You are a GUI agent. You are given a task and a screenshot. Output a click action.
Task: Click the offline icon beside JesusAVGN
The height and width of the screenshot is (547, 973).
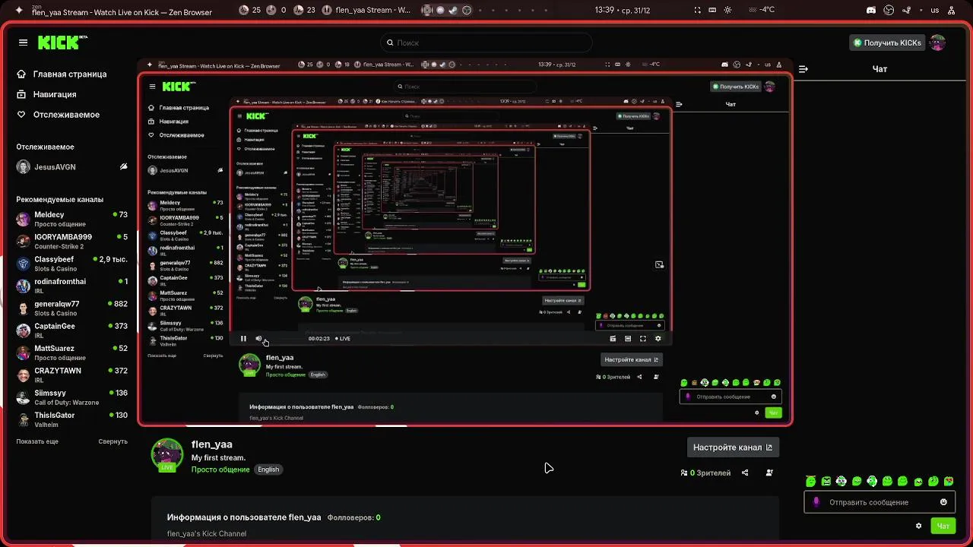click(x=124, y=166)
